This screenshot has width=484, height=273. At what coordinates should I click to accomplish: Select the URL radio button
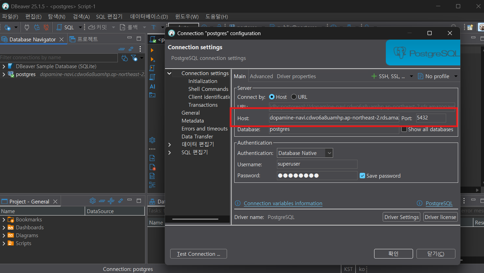click(294, 97)
